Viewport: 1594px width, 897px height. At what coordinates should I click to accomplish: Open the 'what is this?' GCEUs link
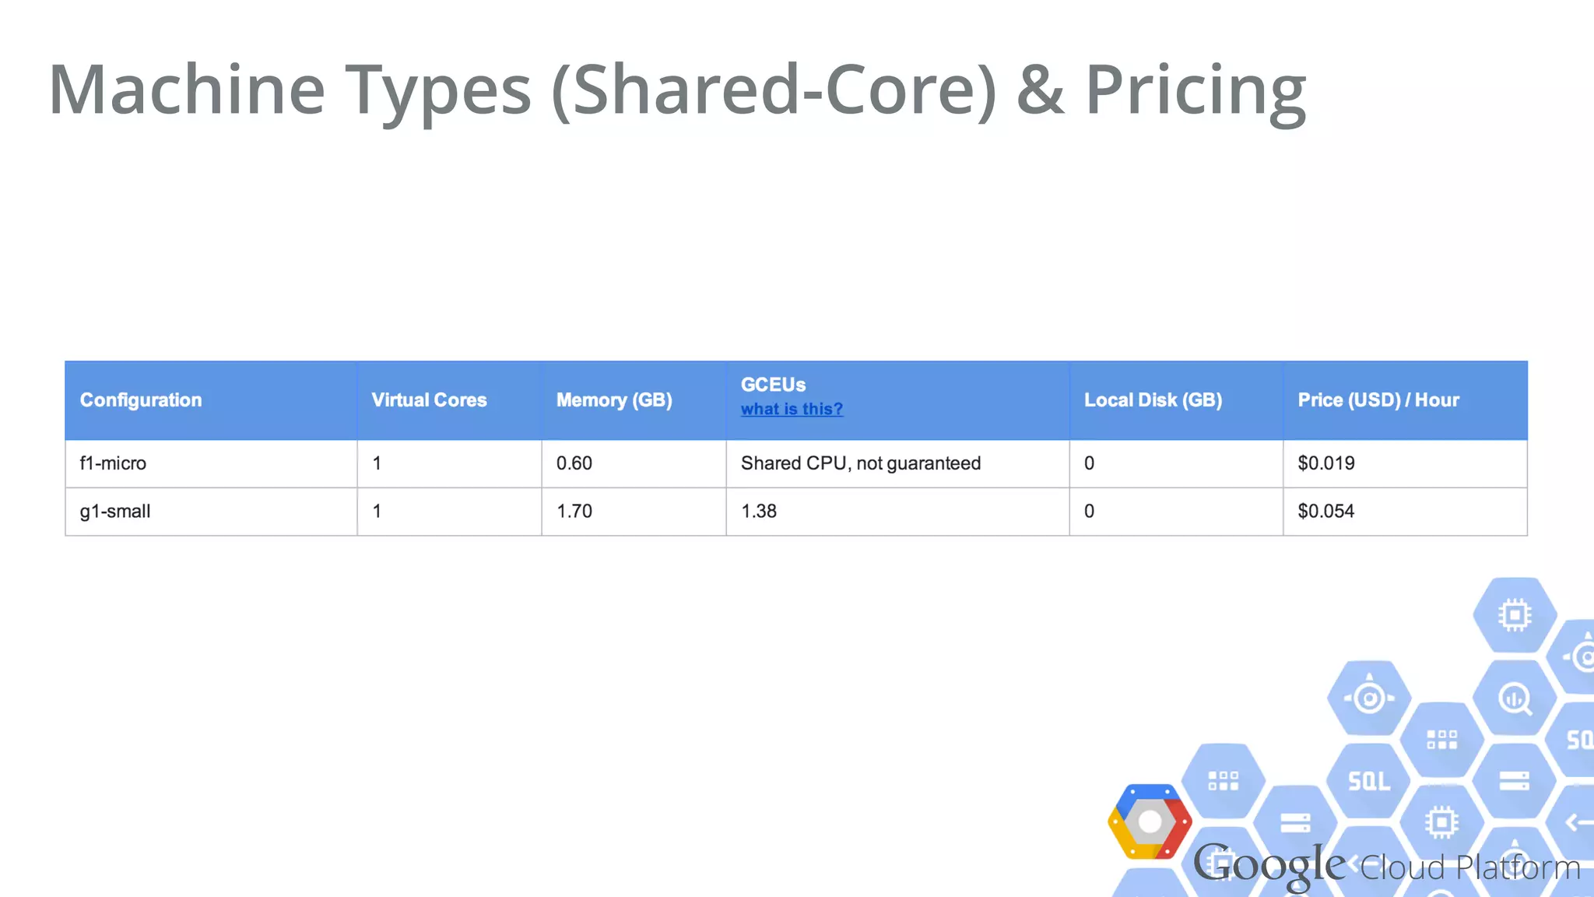792,409
